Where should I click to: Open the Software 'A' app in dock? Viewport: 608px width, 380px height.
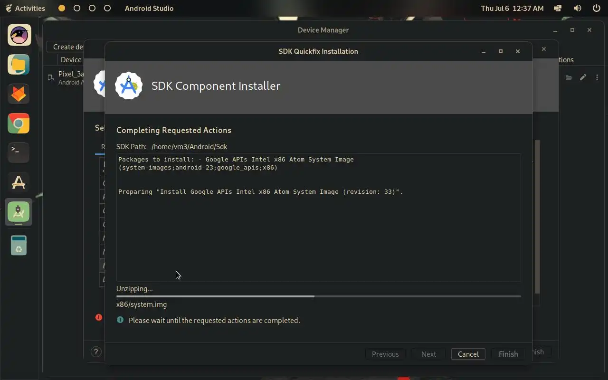click(x=19, y=182)
